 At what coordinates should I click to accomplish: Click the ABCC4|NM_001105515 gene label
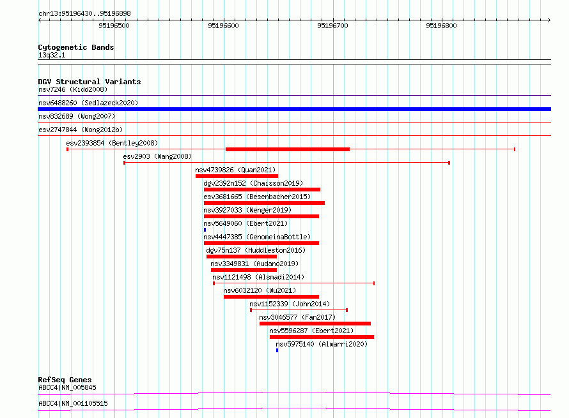coord(73,403)
